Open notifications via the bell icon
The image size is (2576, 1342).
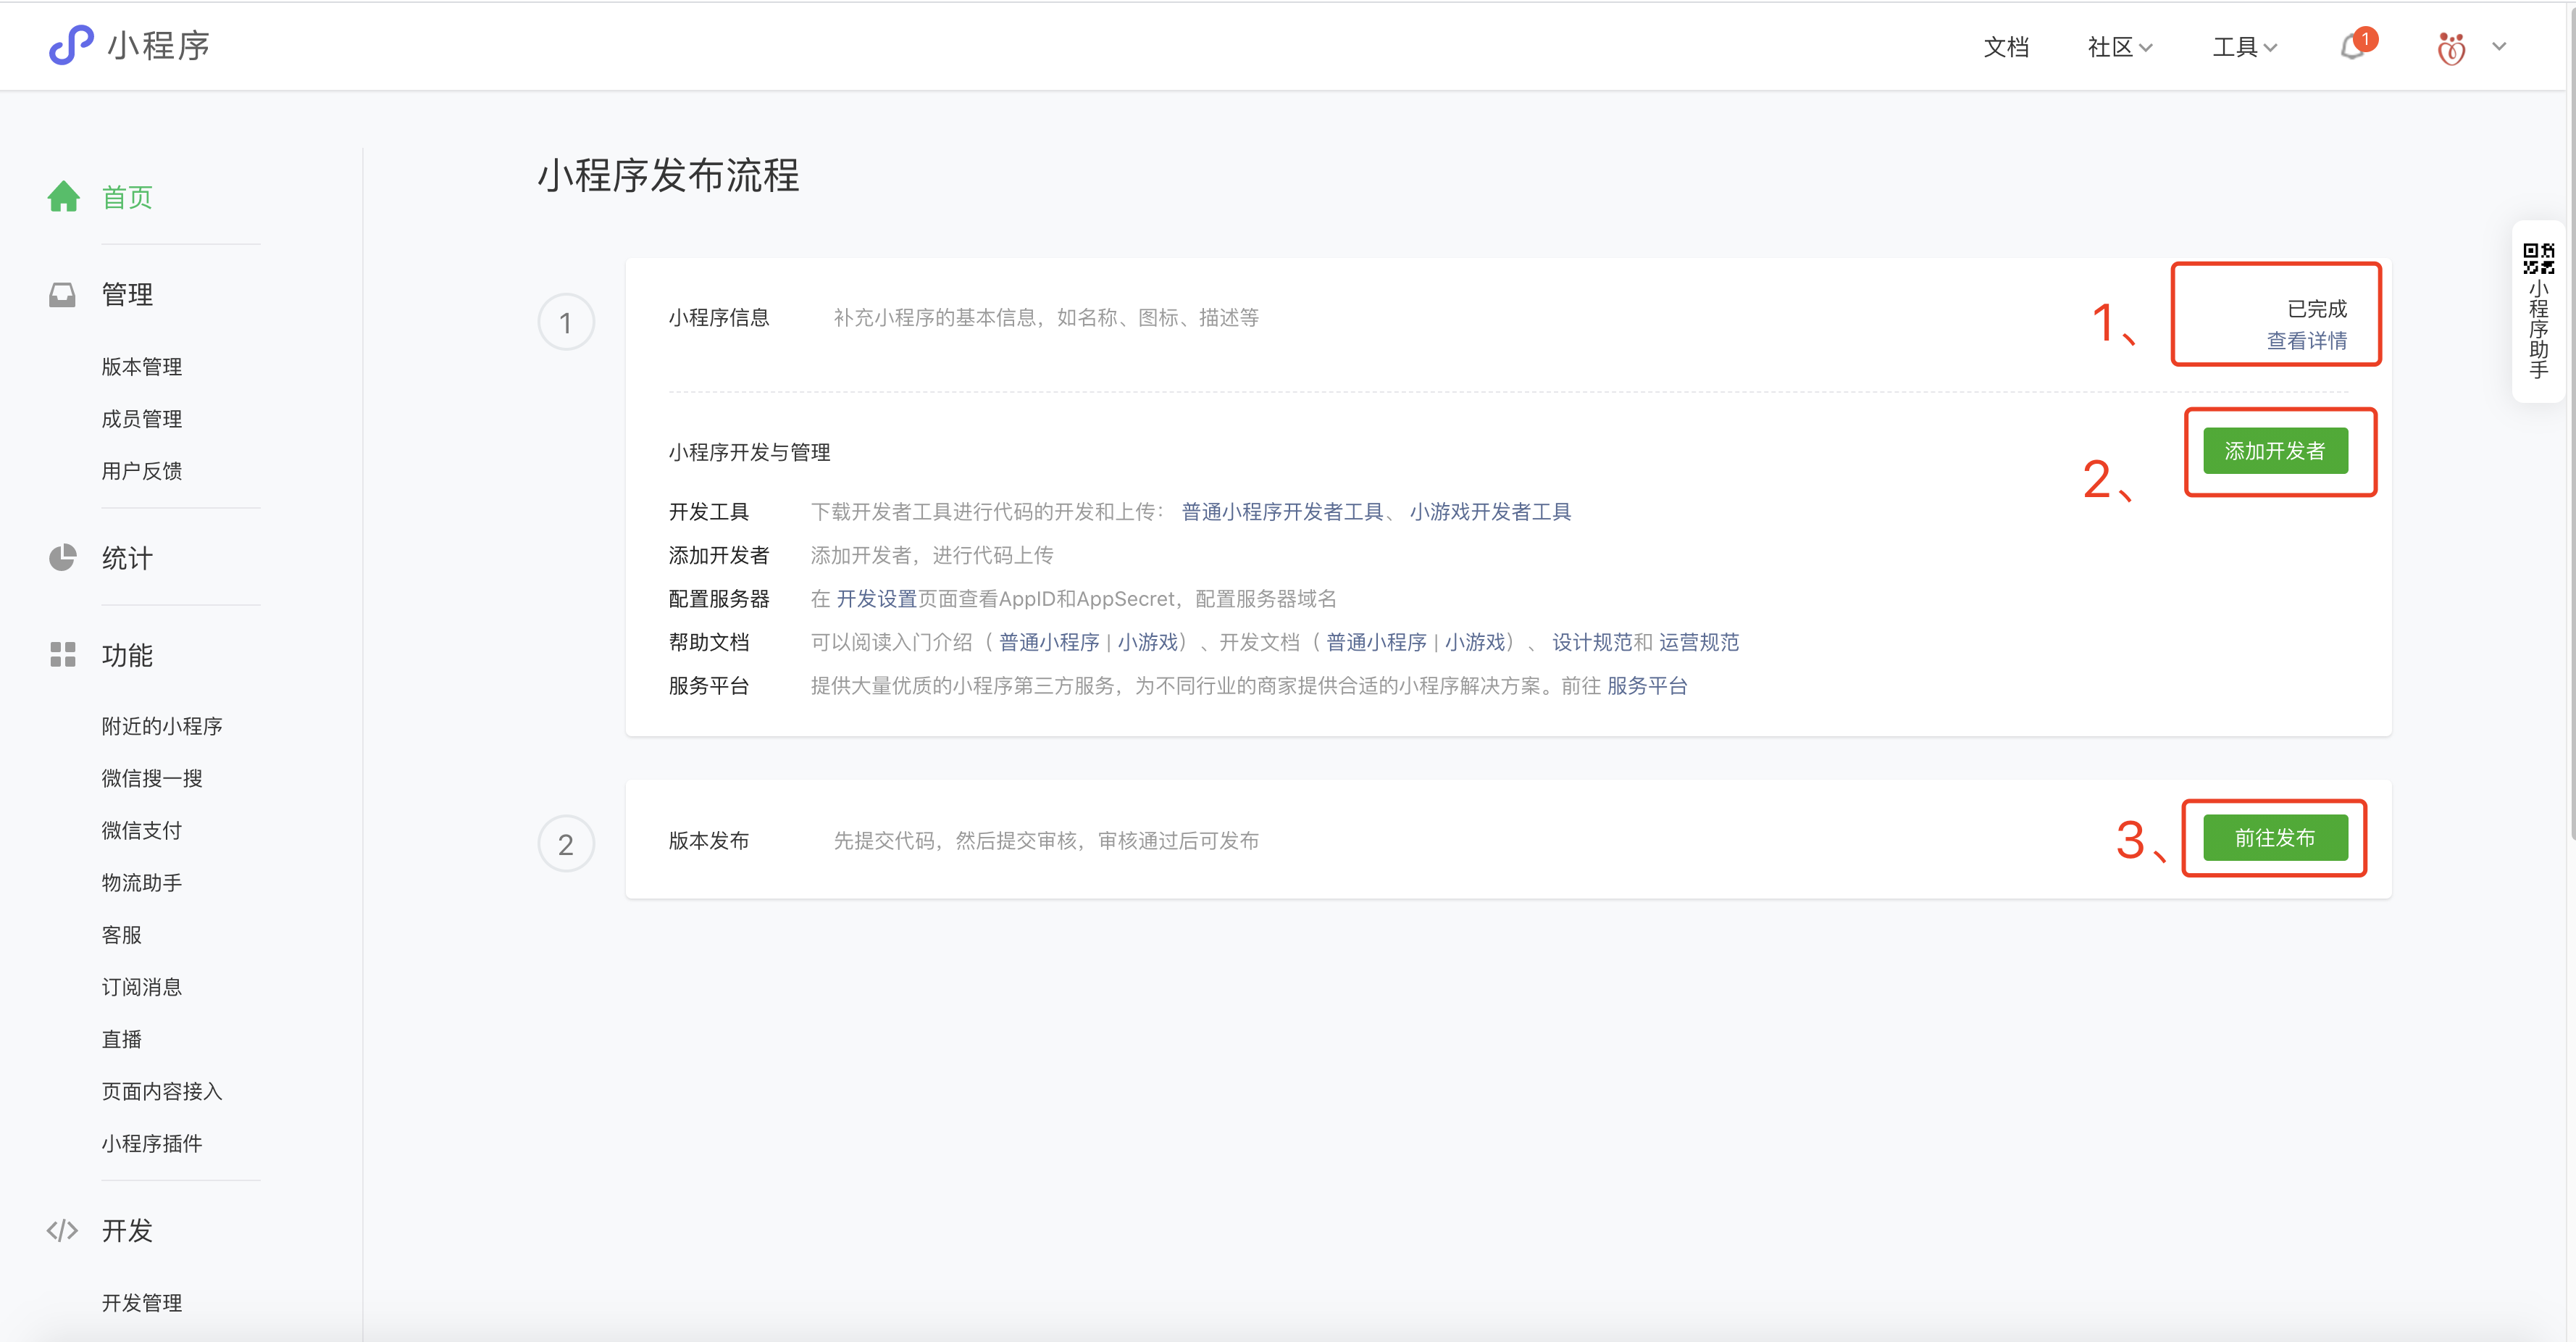click(2352, 48)
